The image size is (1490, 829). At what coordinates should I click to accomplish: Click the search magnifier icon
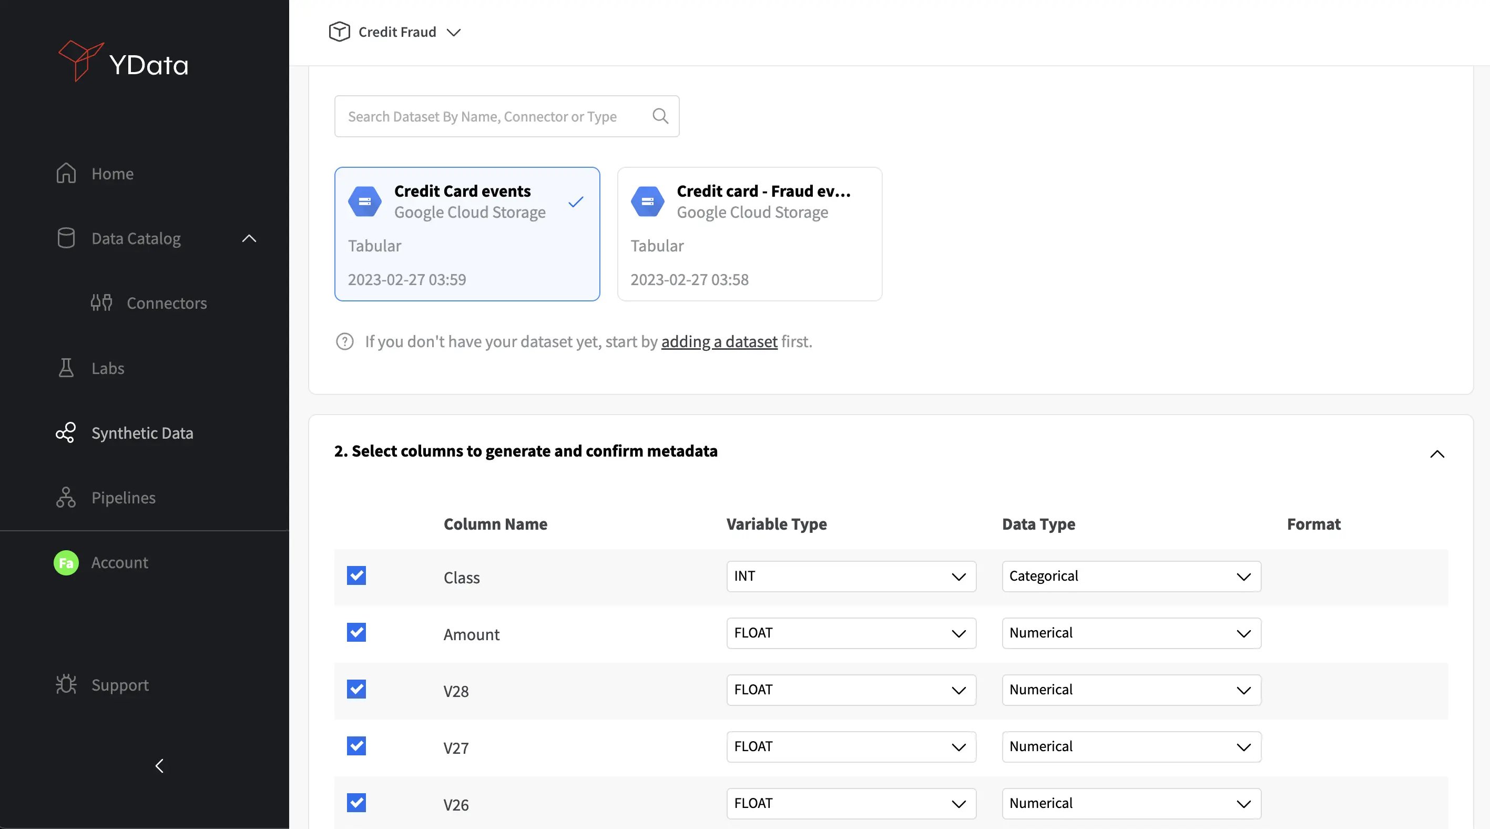tap(660, 116)
